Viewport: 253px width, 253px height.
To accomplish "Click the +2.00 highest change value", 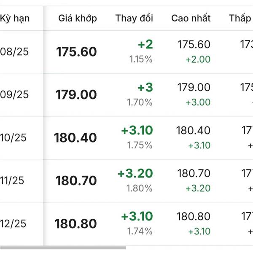I will (x=198, y=59).
